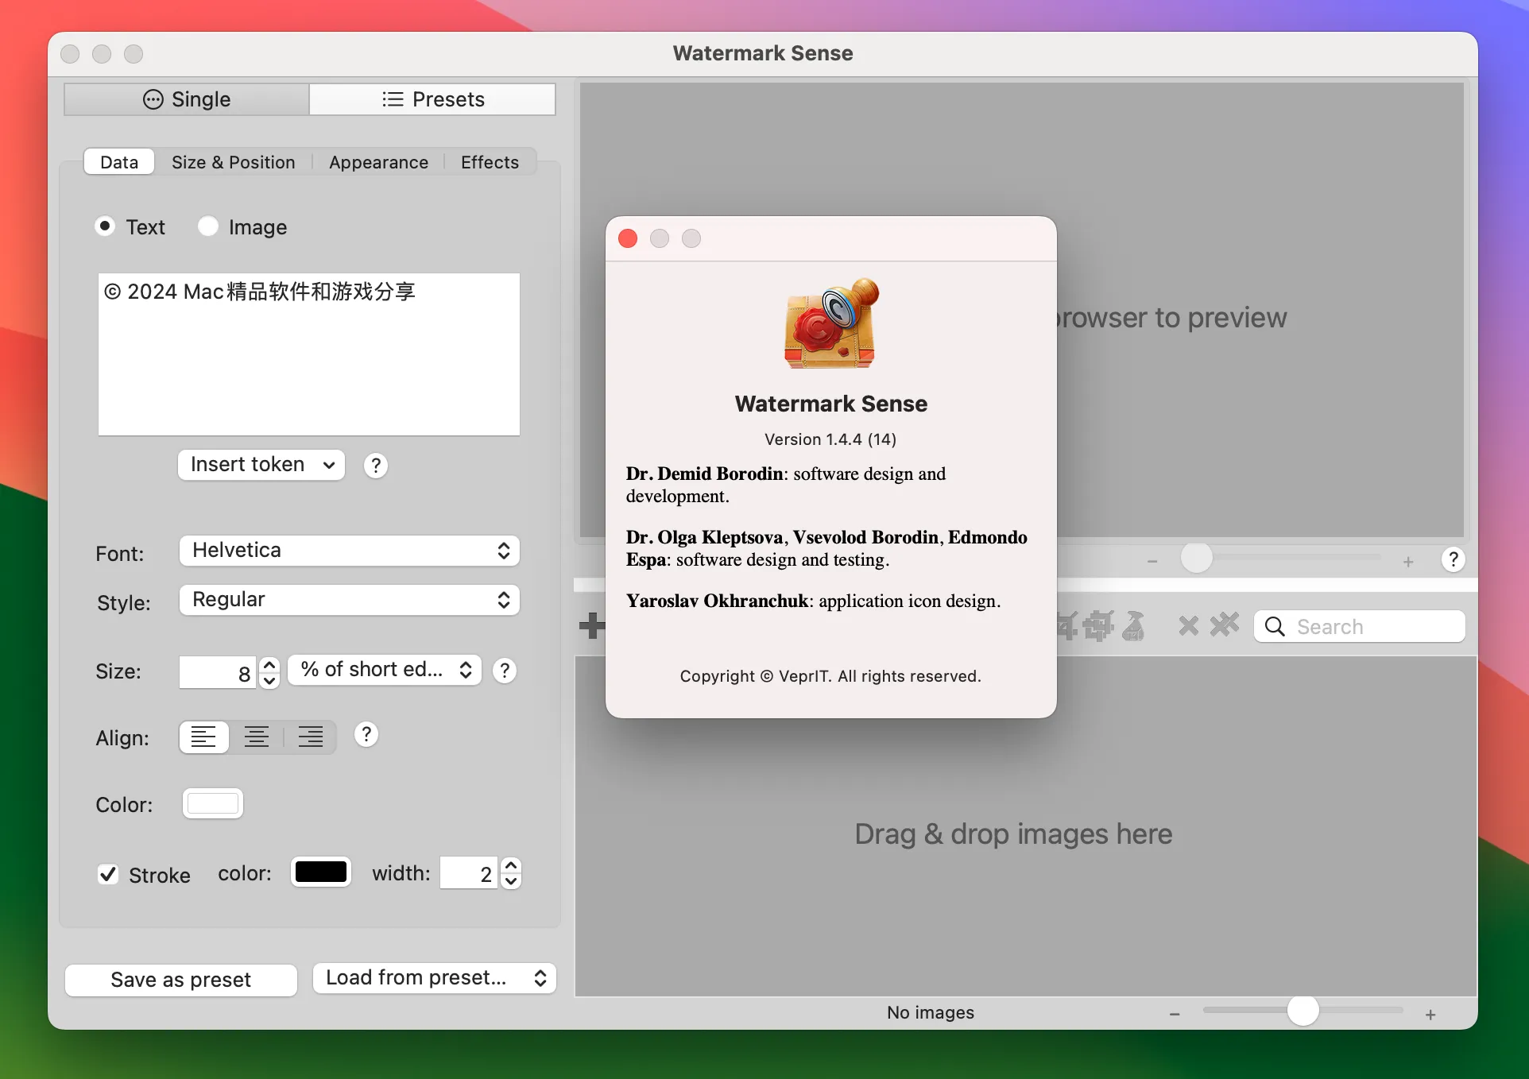1529x1079 pixels.
Task: Decrease Size value with stepper down
Action: [269, 680]
